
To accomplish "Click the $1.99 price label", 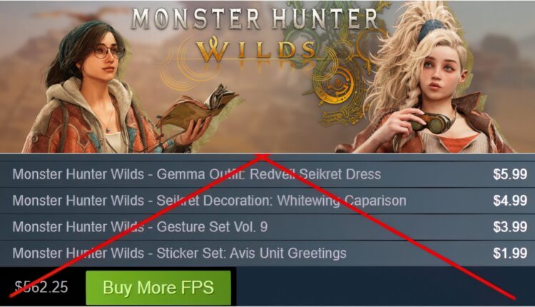I will coord(510,253).
